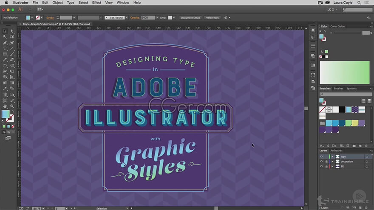Open Laura Coyle user menu
374x210 pixels.
(x=343, y=3)
